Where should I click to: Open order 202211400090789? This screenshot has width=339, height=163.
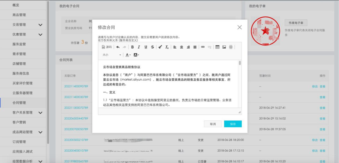[76, 86]
